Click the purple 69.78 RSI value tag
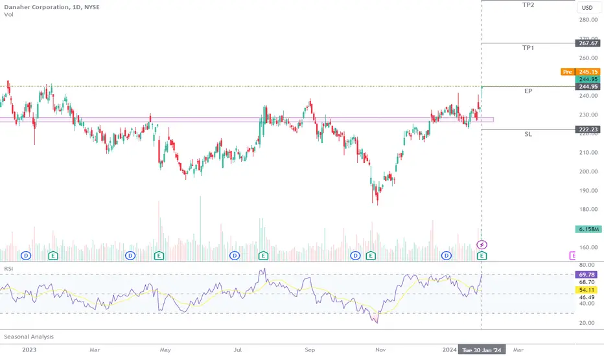 coord(587,275)
